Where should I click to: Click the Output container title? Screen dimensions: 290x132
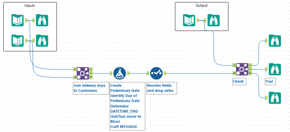pyautogui.click(x=202, y=5)
